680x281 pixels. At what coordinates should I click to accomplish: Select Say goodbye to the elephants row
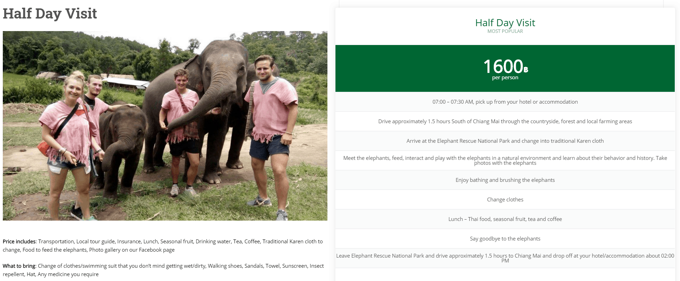point(505,239)
